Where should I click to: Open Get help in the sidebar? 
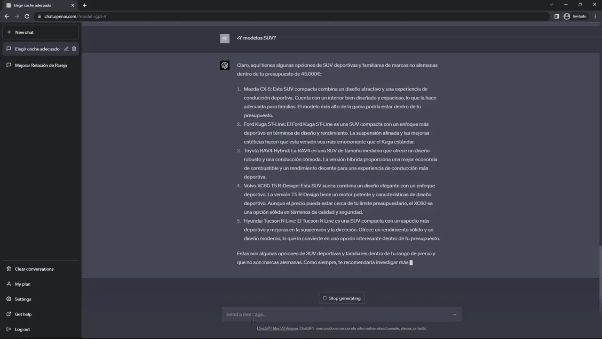click(40, 315)
